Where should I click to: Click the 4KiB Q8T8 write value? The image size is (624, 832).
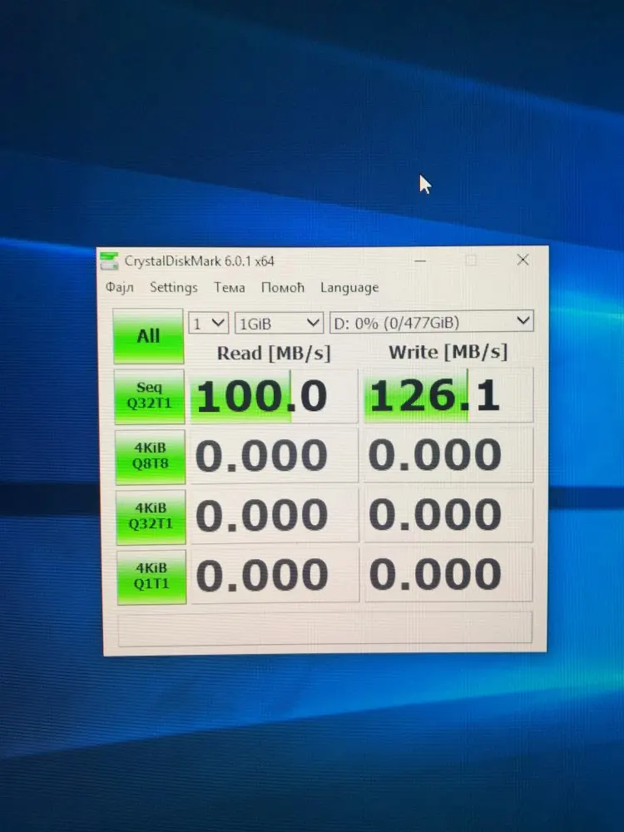[x=448, y=455]
